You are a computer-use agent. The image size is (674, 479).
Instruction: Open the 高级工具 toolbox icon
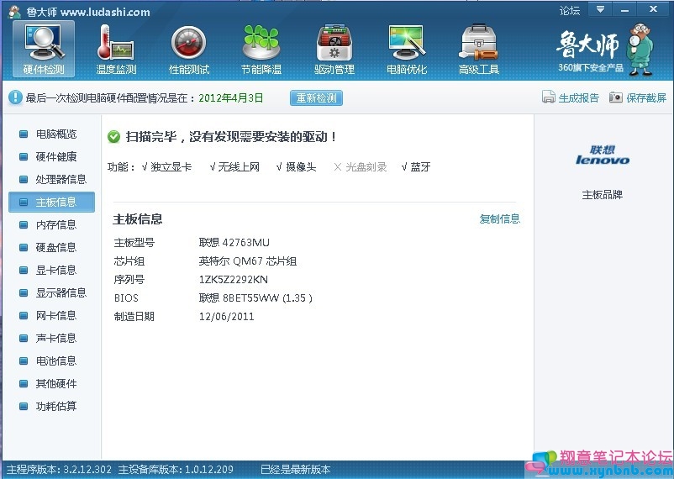coord(478,49)
